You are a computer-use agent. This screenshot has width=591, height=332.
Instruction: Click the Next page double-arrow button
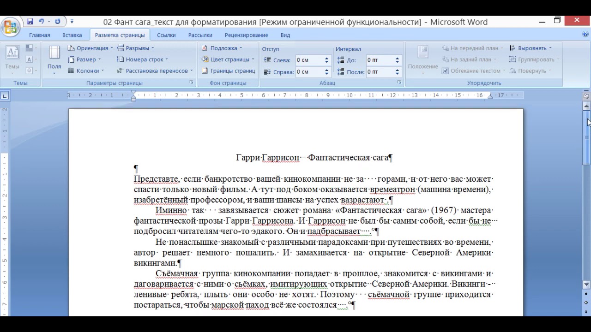(586, 312)
